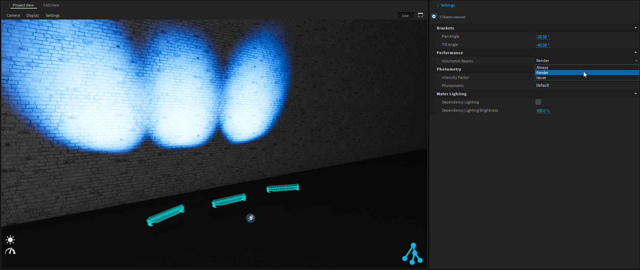Select the leftmost cyan light fixture
Viewport: 640px width, 270px height.
[166, 215]
